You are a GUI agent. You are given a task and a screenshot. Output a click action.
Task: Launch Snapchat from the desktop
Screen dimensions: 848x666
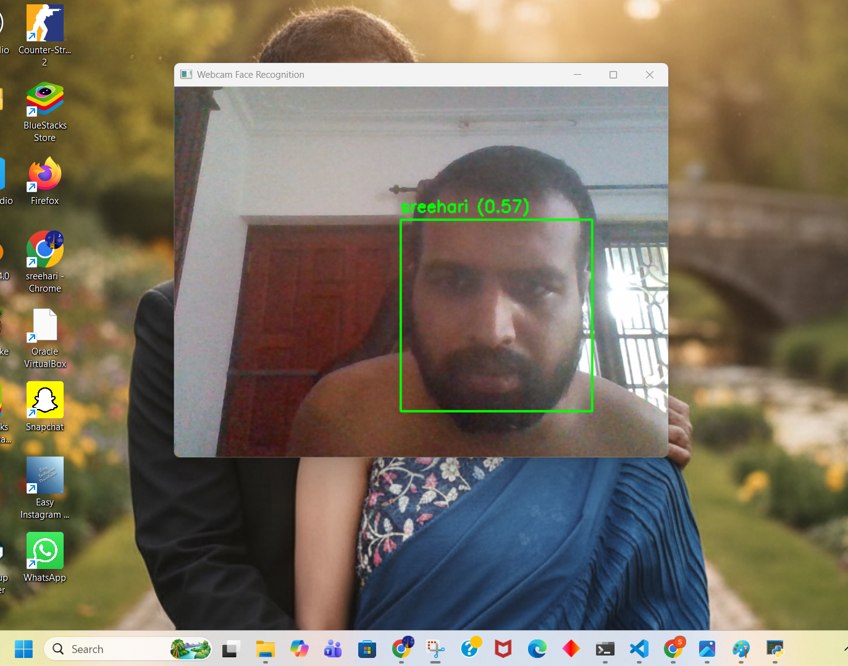pos(44,400)
